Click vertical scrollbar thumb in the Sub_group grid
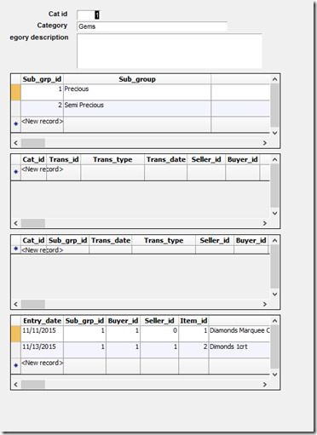Viewport: 317px width, 435px height. 274,105
